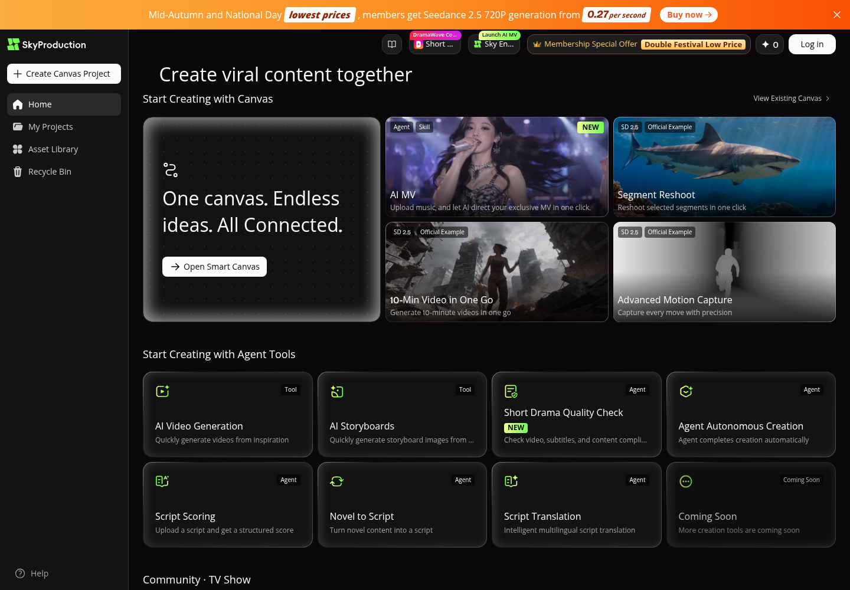Click the Script Translation title
This screenshot has width=850, height=590.
[x=542, y=516]
